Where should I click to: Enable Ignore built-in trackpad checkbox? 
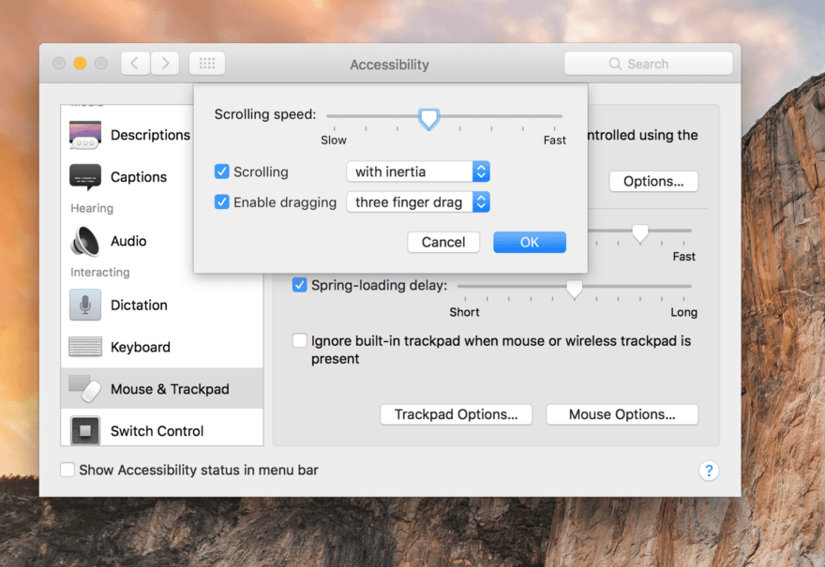click(299, 340)
